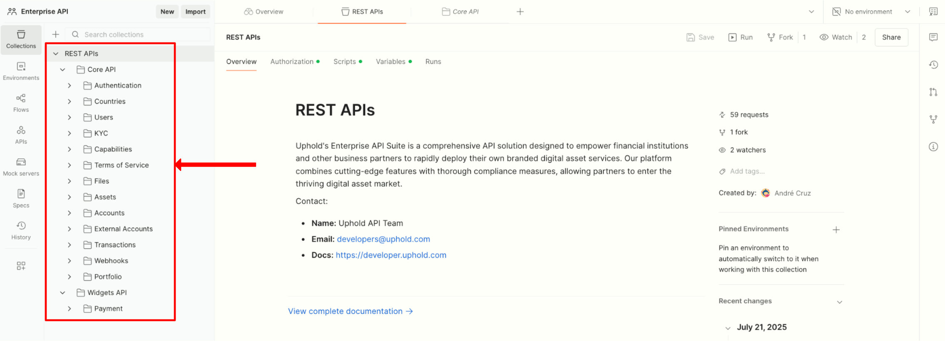Open the Authorization sub-tab

click(295, 62)
